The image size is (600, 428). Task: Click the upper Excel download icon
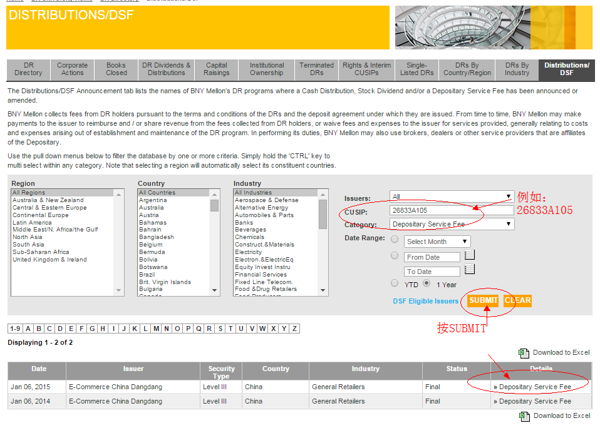pos(524,353)
